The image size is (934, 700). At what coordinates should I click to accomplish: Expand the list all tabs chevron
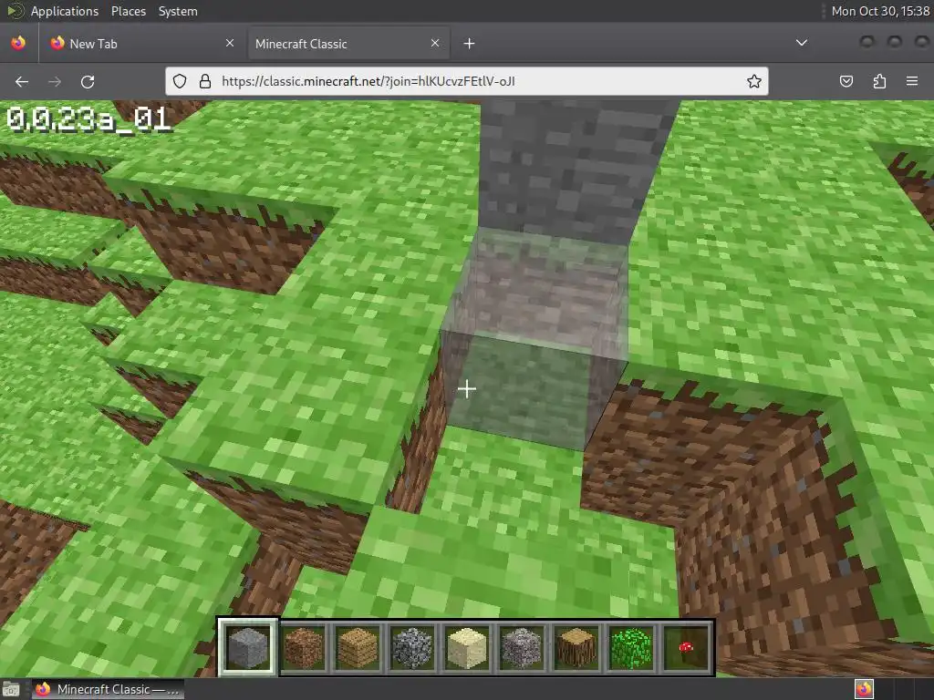802,43
